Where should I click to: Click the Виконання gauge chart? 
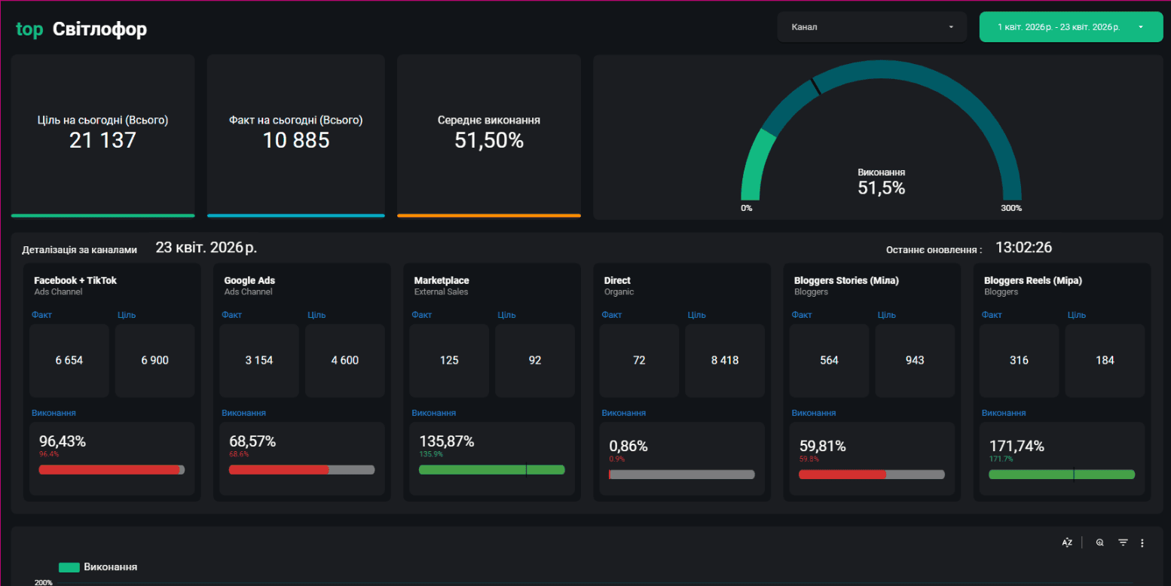pos(881,136)
